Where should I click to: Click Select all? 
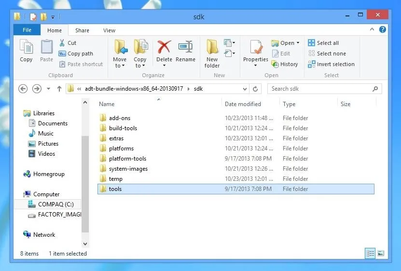coord(323,43)
